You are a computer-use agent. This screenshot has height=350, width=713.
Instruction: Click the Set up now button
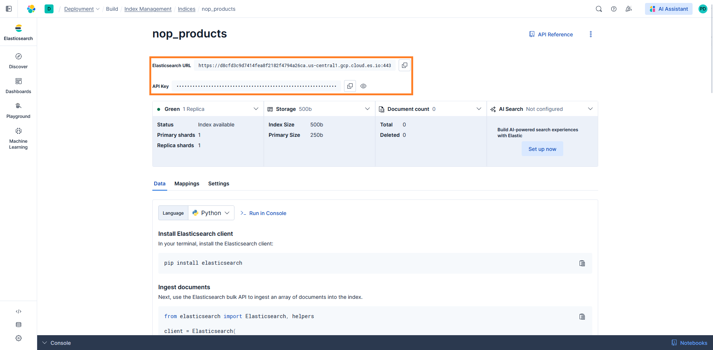pyautogui.click(x=542, y=149)
